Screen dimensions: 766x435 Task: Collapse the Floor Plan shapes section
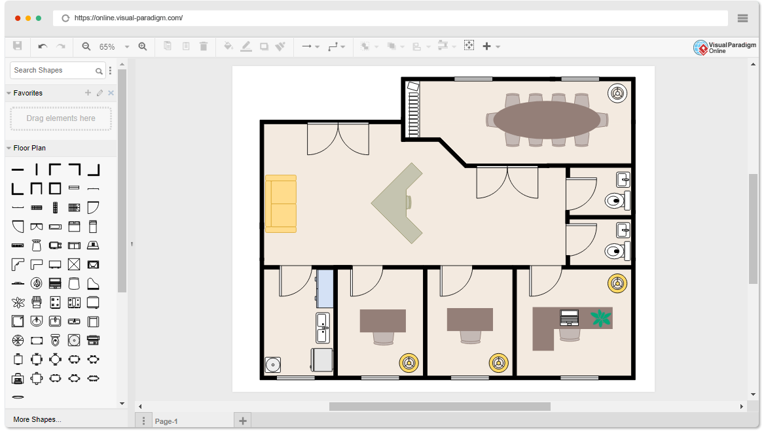coord(9,148)
